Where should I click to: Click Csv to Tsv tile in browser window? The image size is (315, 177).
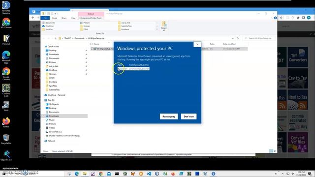click(298, 79)
